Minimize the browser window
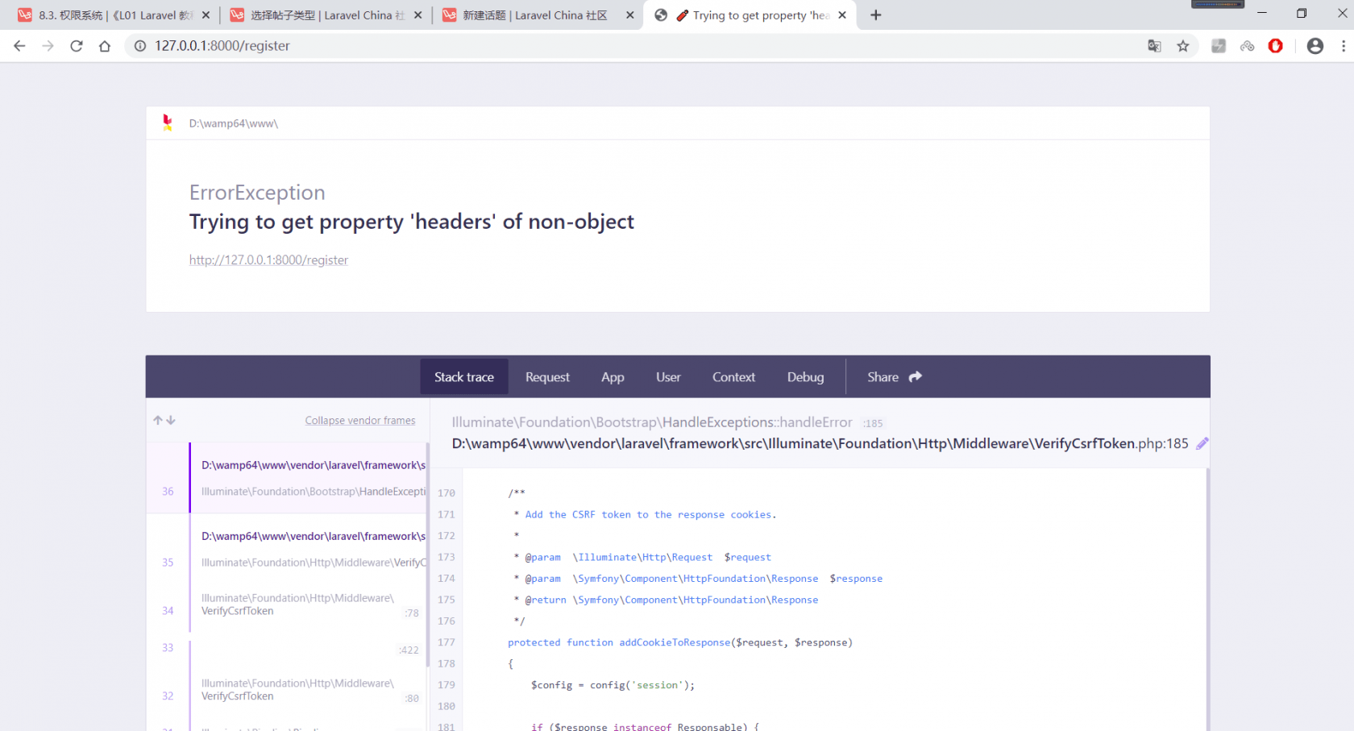Viewport: 1354px width, 731px height. click(x=1262, y=13)
